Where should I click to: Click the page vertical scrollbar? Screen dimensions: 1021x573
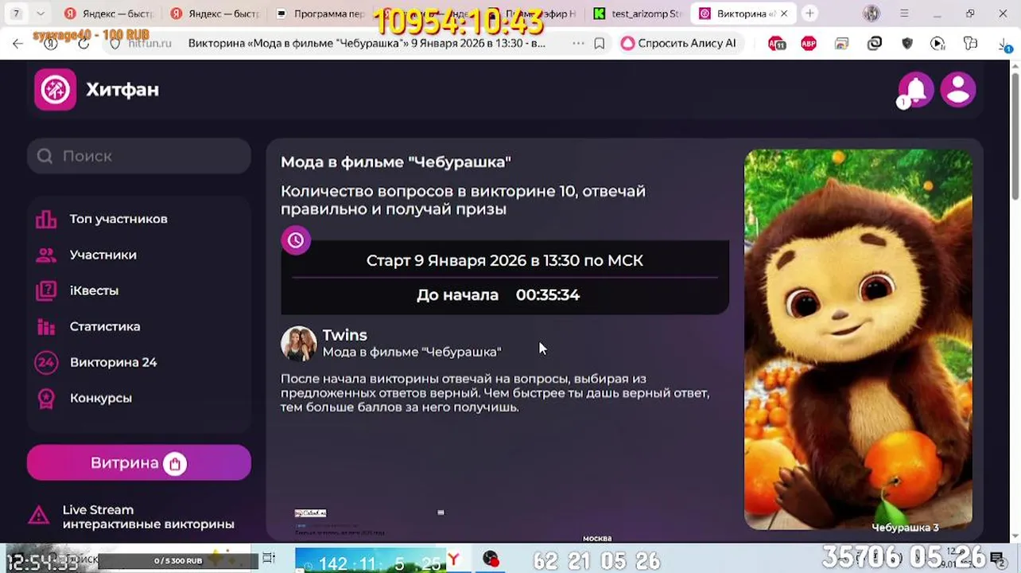[x=1015, y=135]
